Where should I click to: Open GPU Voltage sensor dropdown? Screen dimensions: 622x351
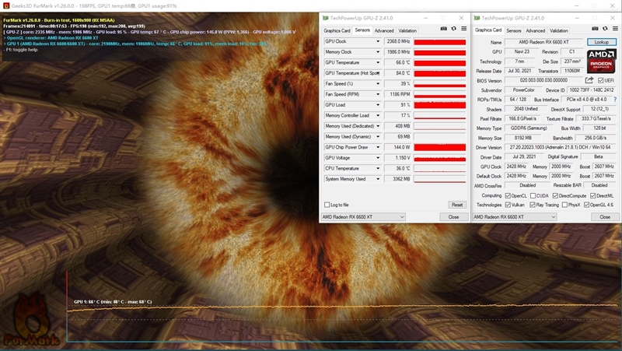[378, 158]
